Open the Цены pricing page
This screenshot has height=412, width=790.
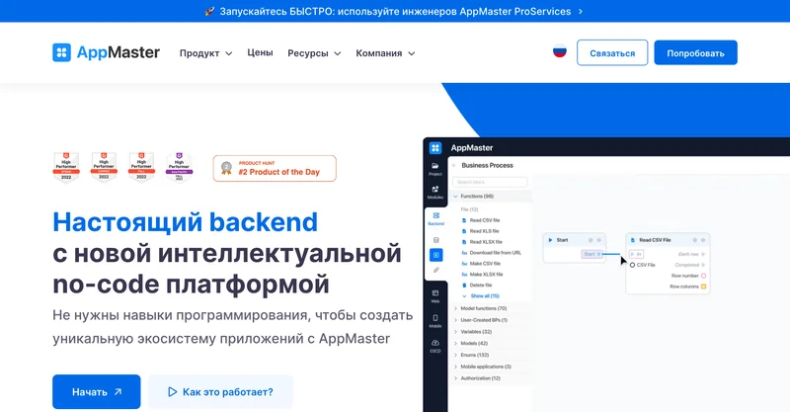point(260,52)
